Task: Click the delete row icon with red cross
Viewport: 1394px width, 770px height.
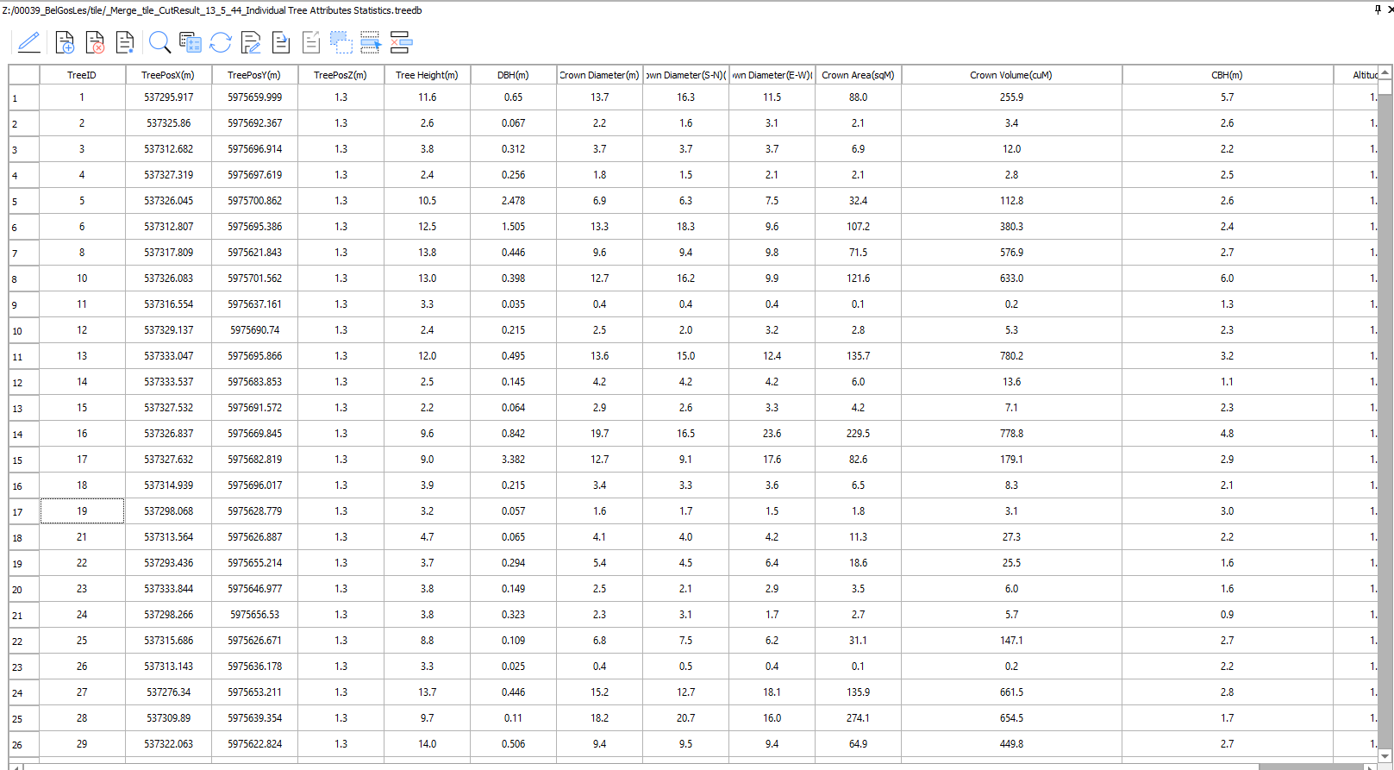Action: click(401, 42)
